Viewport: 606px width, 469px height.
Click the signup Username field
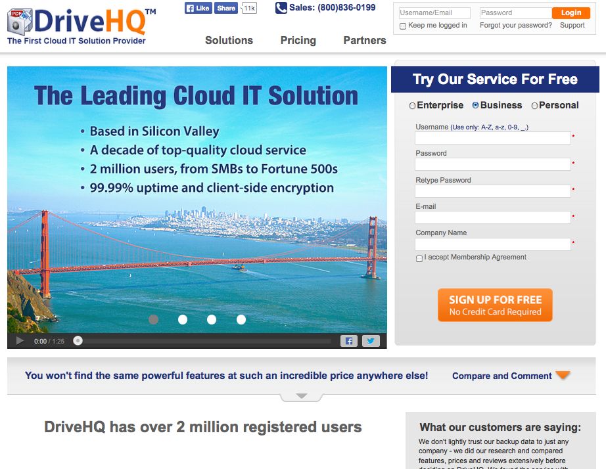(x=493, y=138)
